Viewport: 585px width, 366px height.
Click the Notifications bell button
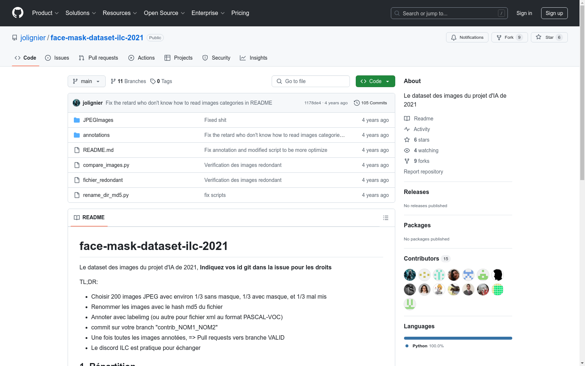[467, 37]
